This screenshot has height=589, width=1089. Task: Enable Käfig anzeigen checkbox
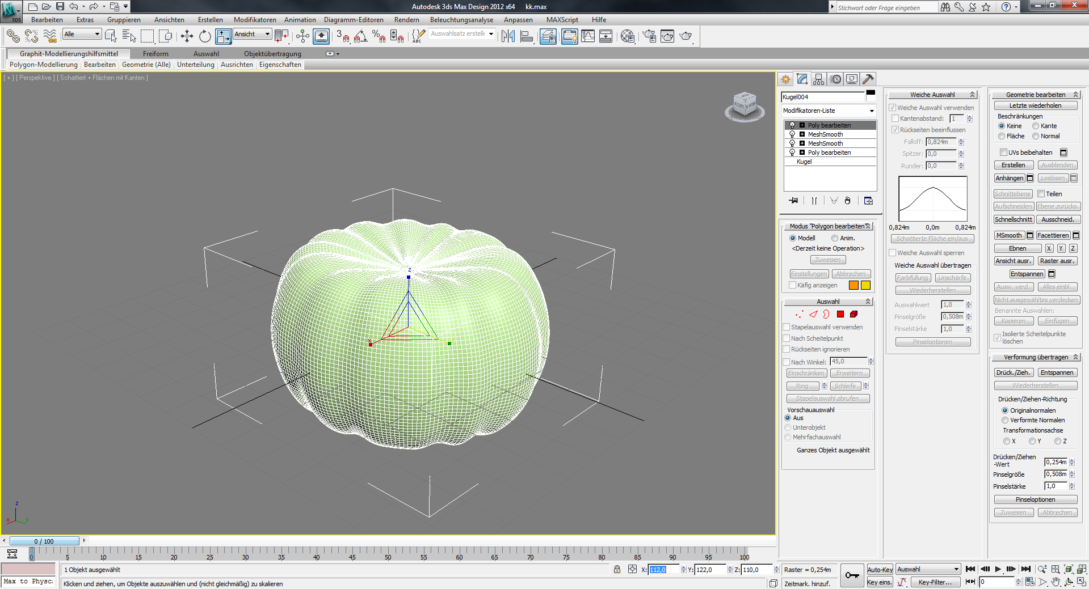click(x=793, y=285)
